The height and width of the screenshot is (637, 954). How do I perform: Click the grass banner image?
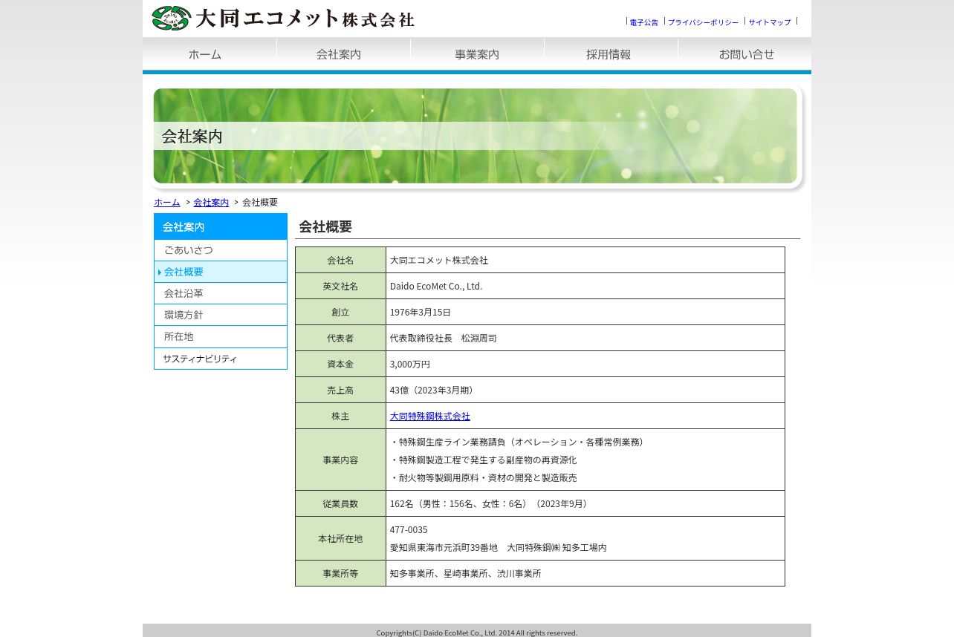475,136
